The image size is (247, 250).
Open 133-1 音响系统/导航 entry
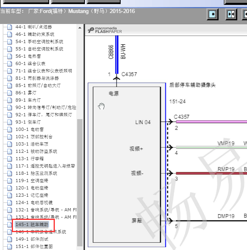tap(46, 217)
